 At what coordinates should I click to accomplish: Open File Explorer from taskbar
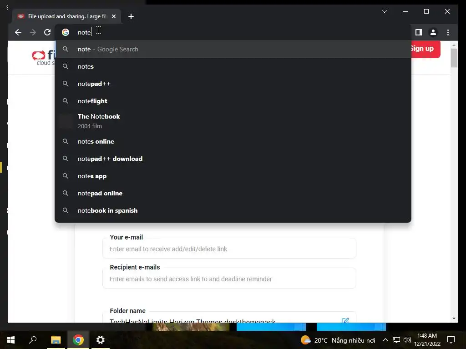coord(56,340)
